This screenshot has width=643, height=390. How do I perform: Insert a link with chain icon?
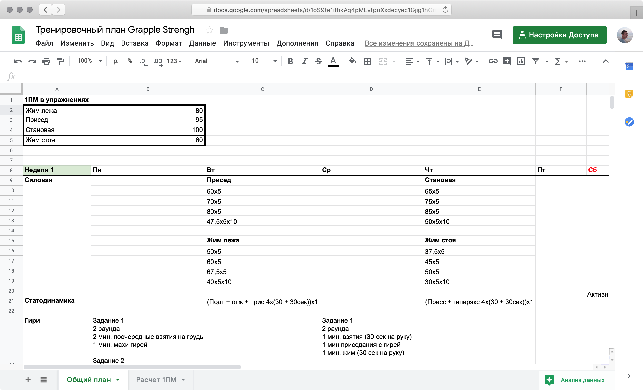click(493, 61)
